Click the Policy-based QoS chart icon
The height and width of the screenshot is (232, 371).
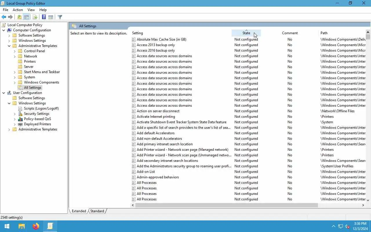[x=20, y=119]
